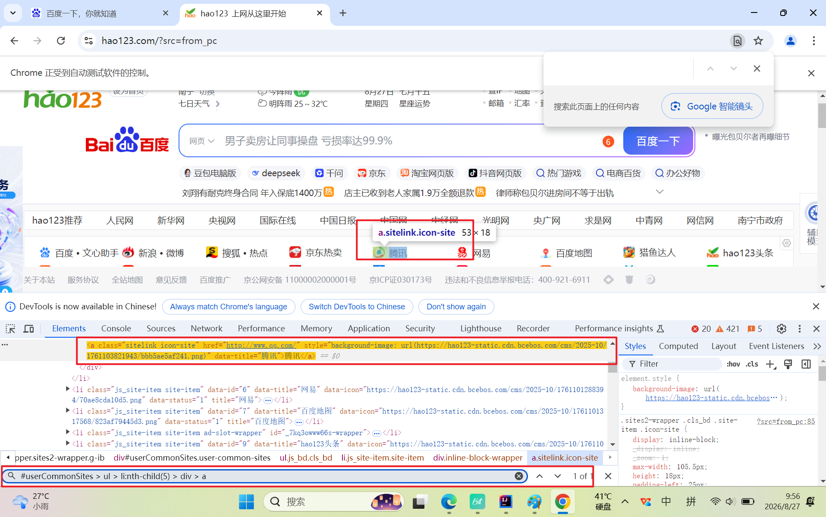Viewport: 826px width, 517px height.
Task: Switch to the Sources tab
Action: coord(161,329)
